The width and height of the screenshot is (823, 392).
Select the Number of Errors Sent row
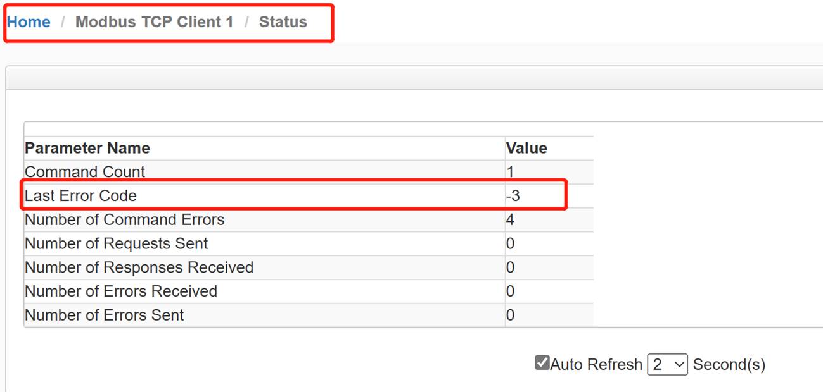[309, 315]
